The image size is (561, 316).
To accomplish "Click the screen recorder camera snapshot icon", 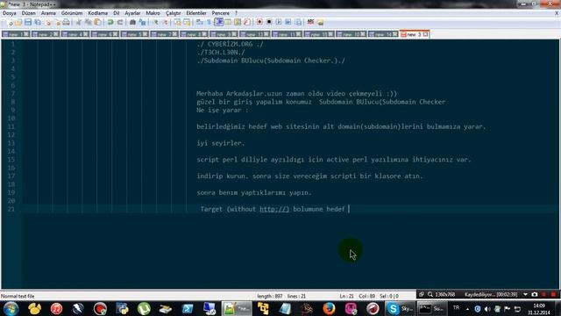I will [x=535, y=295].
